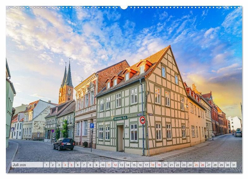Click the potted plant beside the doorway
Screen dimensions: 248x179
click(x=85, y=144)
